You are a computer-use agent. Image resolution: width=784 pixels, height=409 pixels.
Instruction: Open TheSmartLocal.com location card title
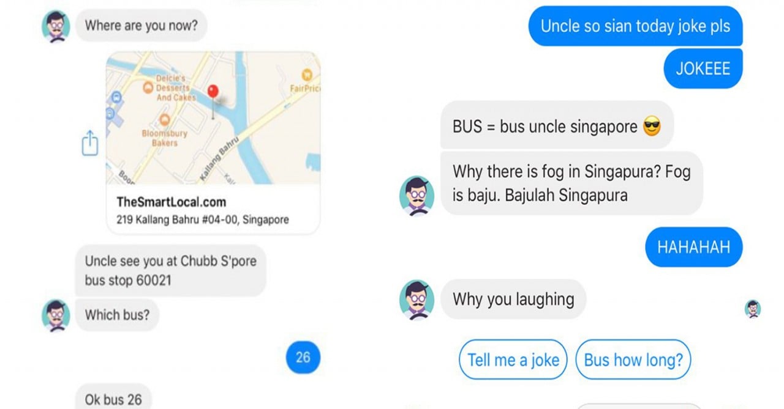click(x=171, y=202)
